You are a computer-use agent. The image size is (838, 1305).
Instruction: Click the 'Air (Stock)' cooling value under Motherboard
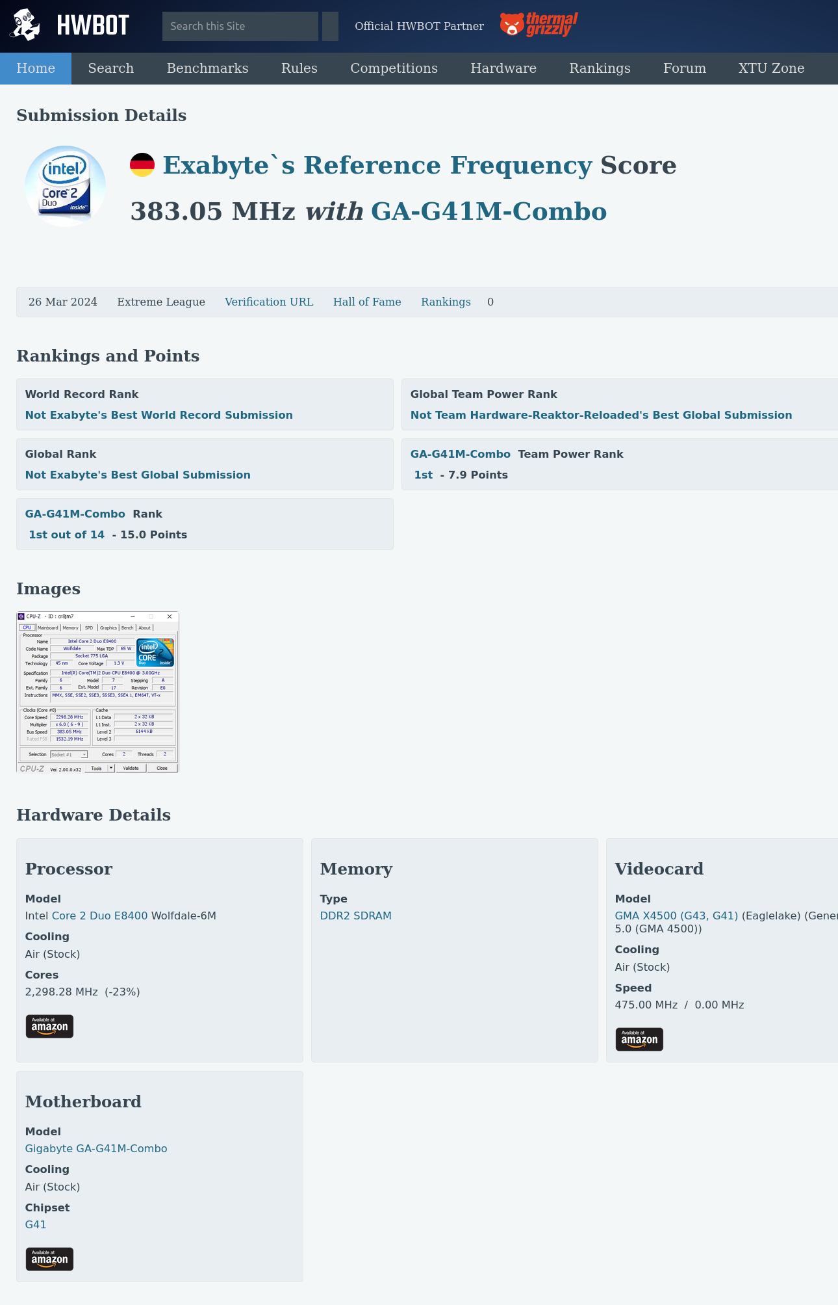point(53,1187)
